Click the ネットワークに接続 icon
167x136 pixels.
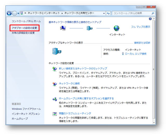click(x=55, y=84)
